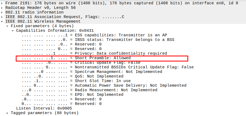Expand IEEE 802.11 Association Request section

[2, 17]
